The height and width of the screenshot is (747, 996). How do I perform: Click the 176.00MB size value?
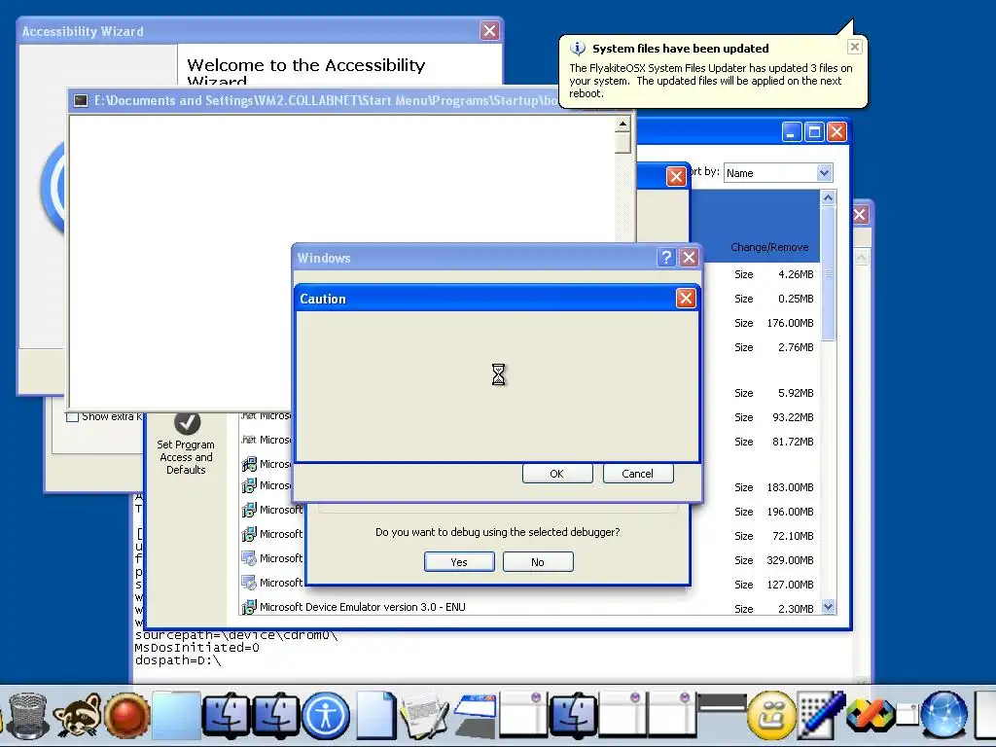790,323
